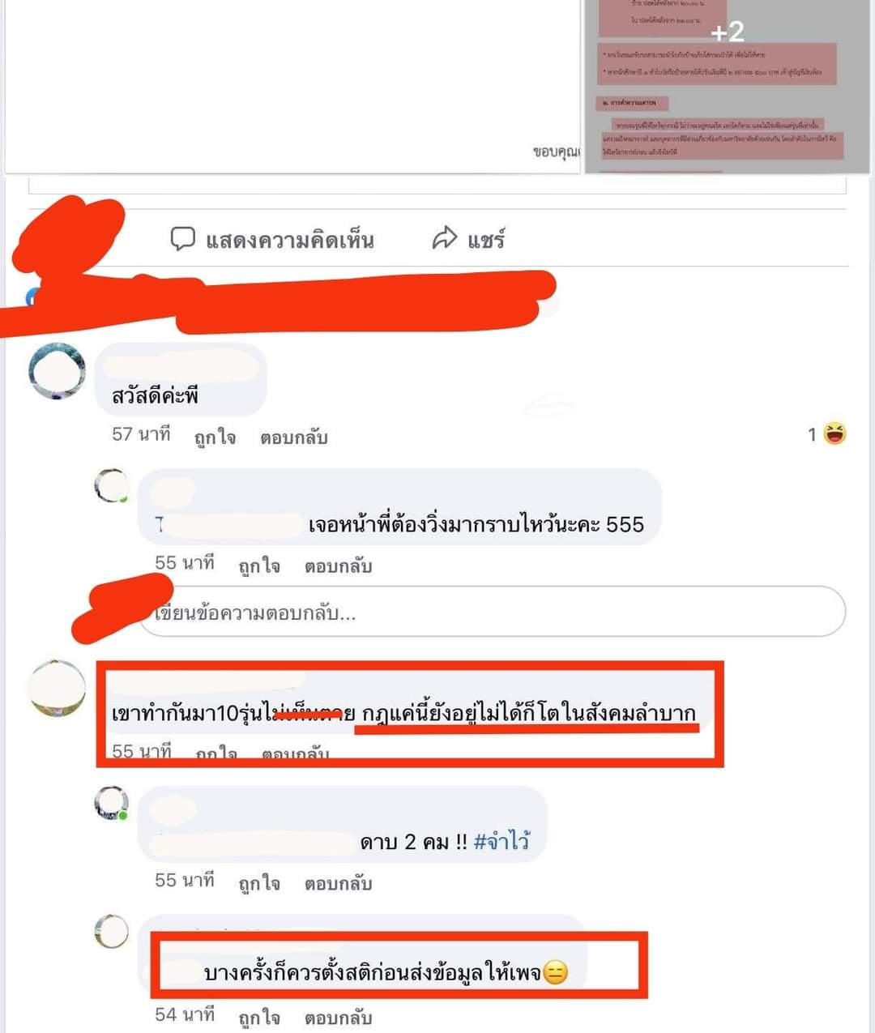Focus the เขียนข้อความตอบกลับ reply field
The height and width of the screenshot is (1033, 875).
[492, 612]
